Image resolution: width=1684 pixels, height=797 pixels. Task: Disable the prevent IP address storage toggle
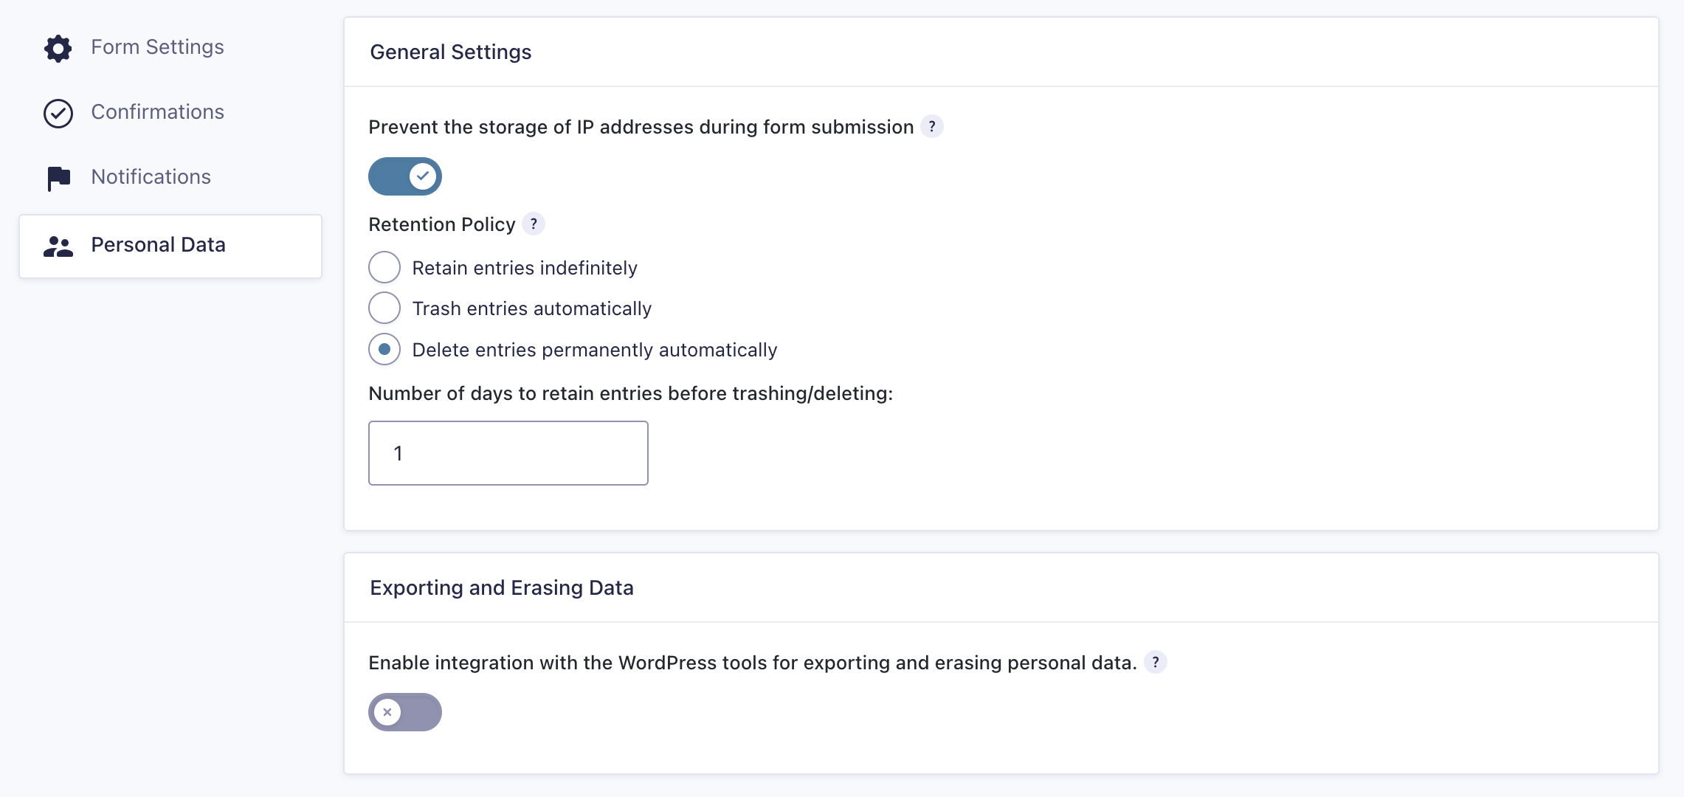pos(404,176)
